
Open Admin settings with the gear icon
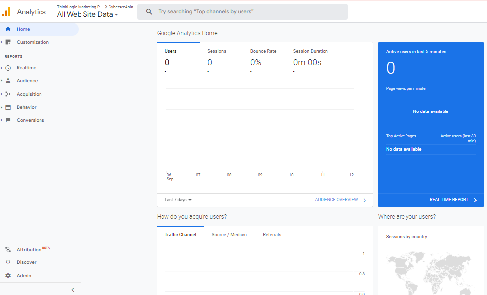point(7,275)
